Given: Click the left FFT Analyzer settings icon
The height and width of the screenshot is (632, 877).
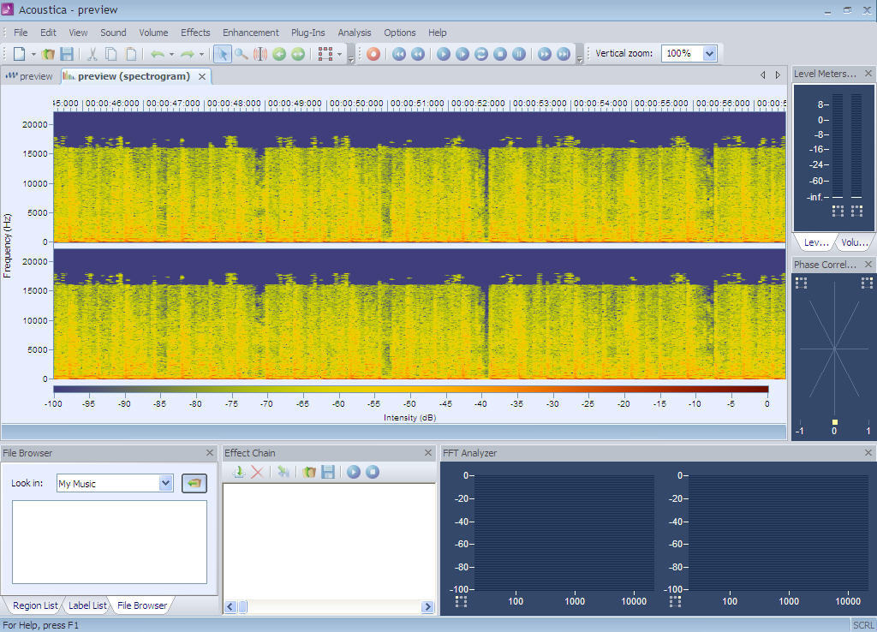Looking at the screenshot, I should pyautogui.click(x=462, y=602).
